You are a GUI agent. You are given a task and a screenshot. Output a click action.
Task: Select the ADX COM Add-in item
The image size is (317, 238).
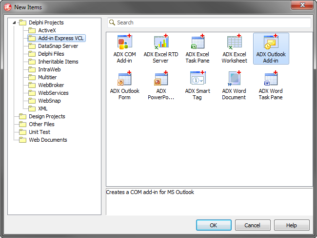(x=124, y=49)
